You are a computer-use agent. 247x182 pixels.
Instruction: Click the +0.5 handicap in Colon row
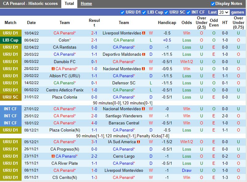tap(167, 40)
